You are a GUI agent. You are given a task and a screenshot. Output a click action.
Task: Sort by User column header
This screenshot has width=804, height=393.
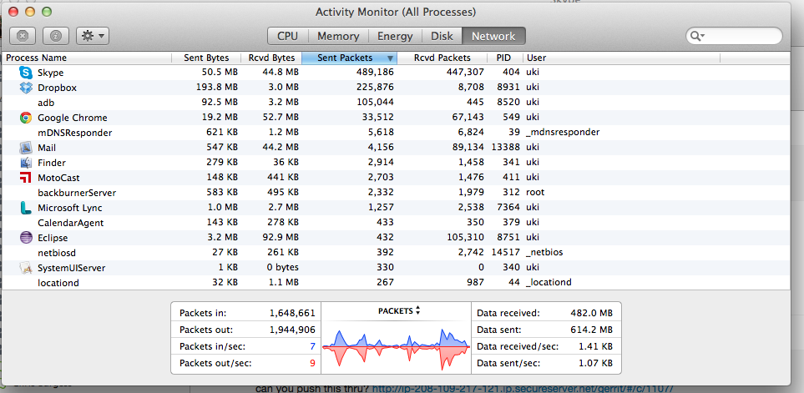click(x=621, y=58)
